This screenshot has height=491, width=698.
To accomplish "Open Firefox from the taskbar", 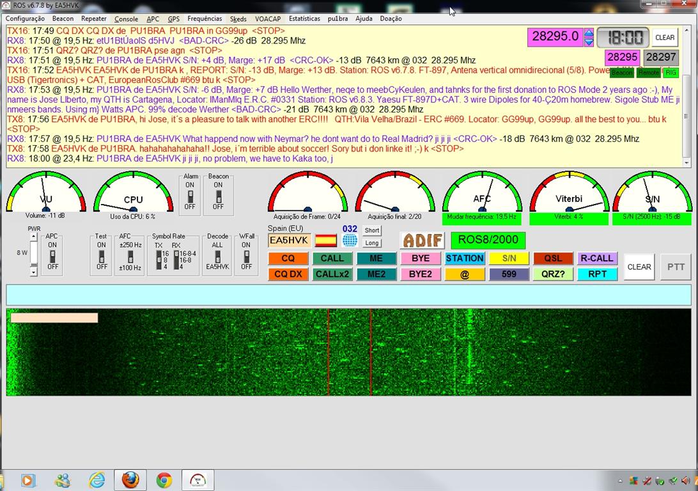I will click(x=130, y=480).
